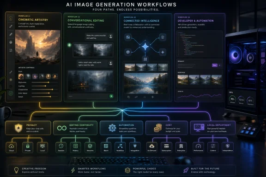266x177 pixels.
Task: Open the Enterprise building icon
Action: [x=181, y=147]
